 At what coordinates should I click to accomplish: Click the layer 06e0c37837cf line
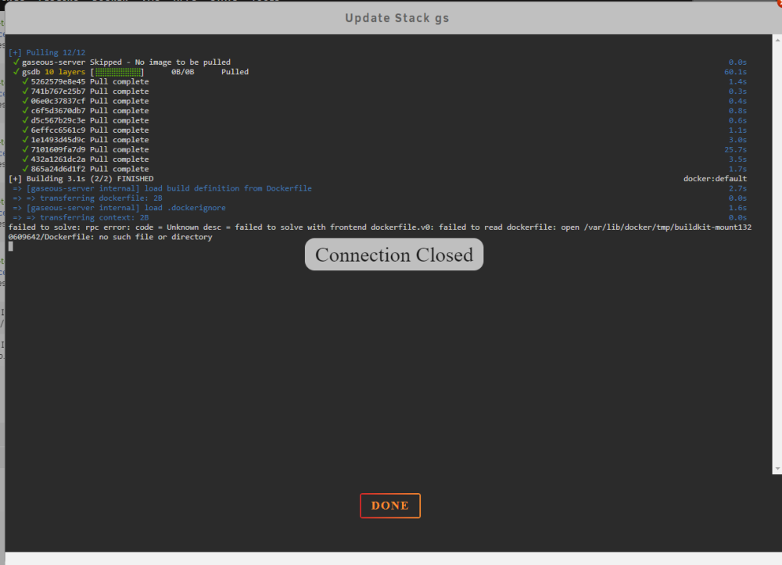(x=85, y=101)
